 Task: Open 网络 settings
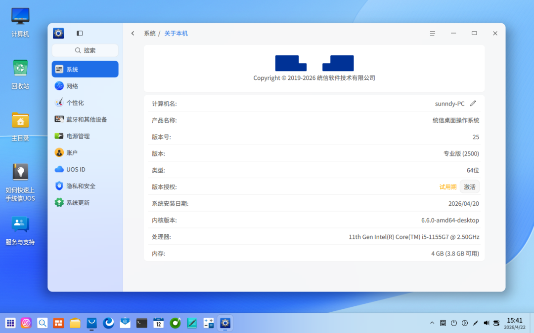click(x=85, y=86)
